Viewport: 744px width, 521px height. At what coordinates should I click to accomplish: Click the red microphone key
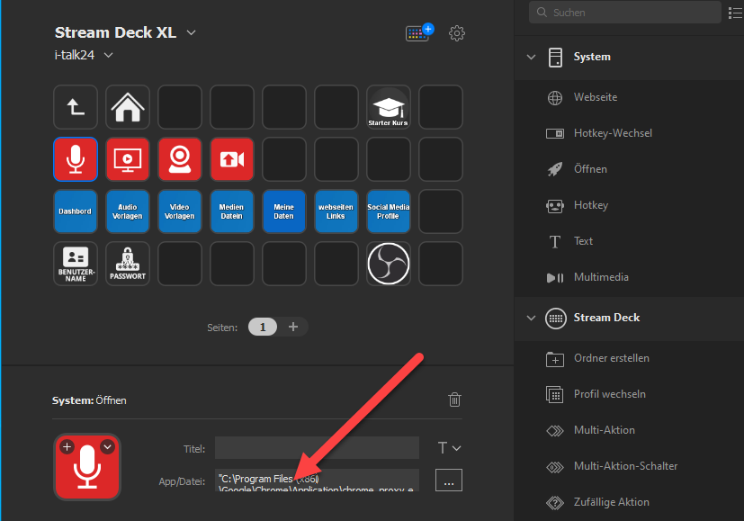(x=76, y=159)
